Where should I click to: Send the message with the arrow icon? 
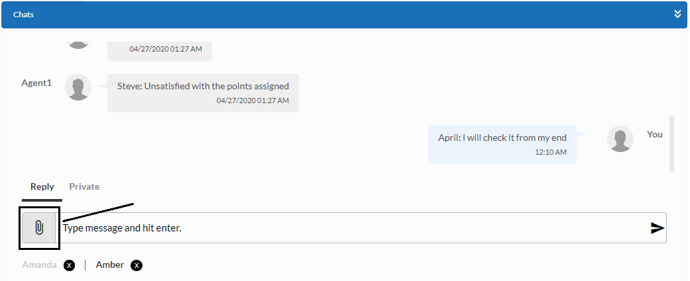pos(657,228)
